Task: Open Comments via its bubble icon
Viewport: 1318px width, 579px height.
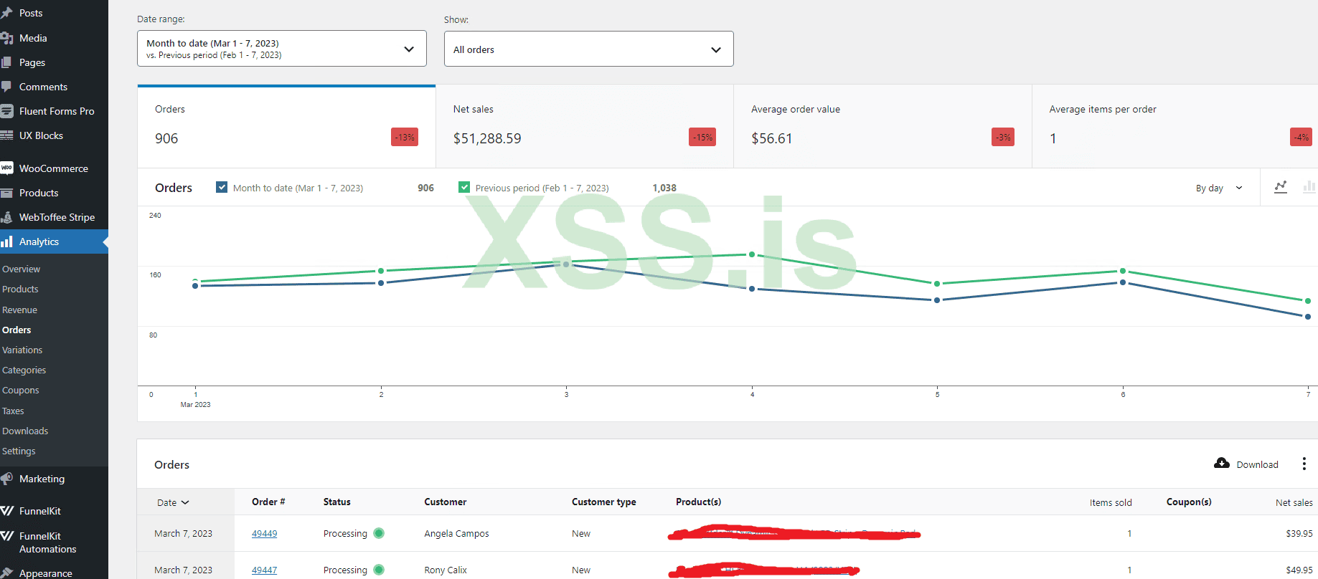Action: pos(6,87)
